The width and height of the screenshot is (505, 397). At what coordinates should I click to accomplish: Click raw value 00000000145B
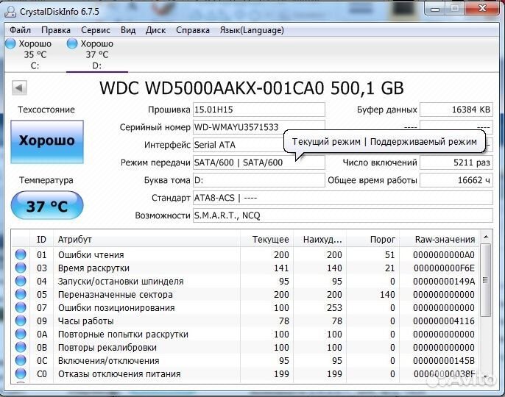[x=444, y=361]
